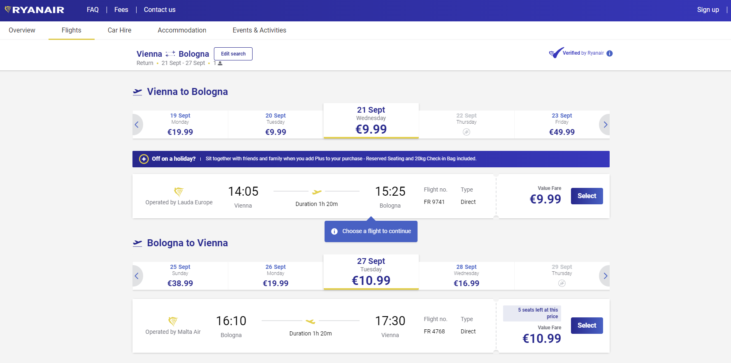
Task: Open the Car Hire tab
Action: point(119,30)
